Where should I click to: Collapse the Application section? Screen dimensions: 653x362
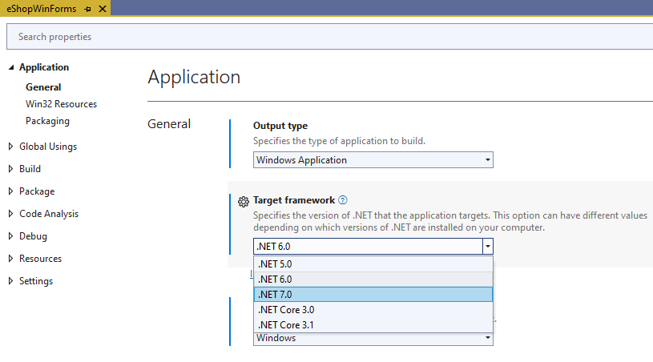11,67
